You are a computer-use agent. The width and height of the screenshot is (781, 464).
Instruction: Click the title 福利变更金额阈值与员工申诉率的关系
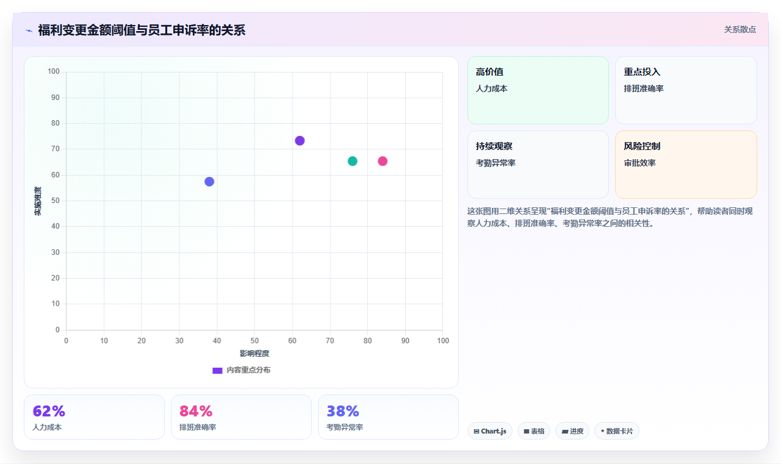(x=142, y=30)
